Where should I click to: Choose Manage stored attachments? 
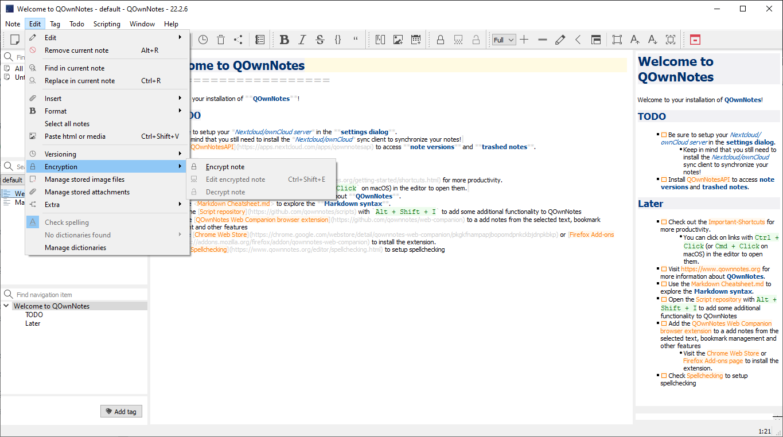(x=107, y=192)
